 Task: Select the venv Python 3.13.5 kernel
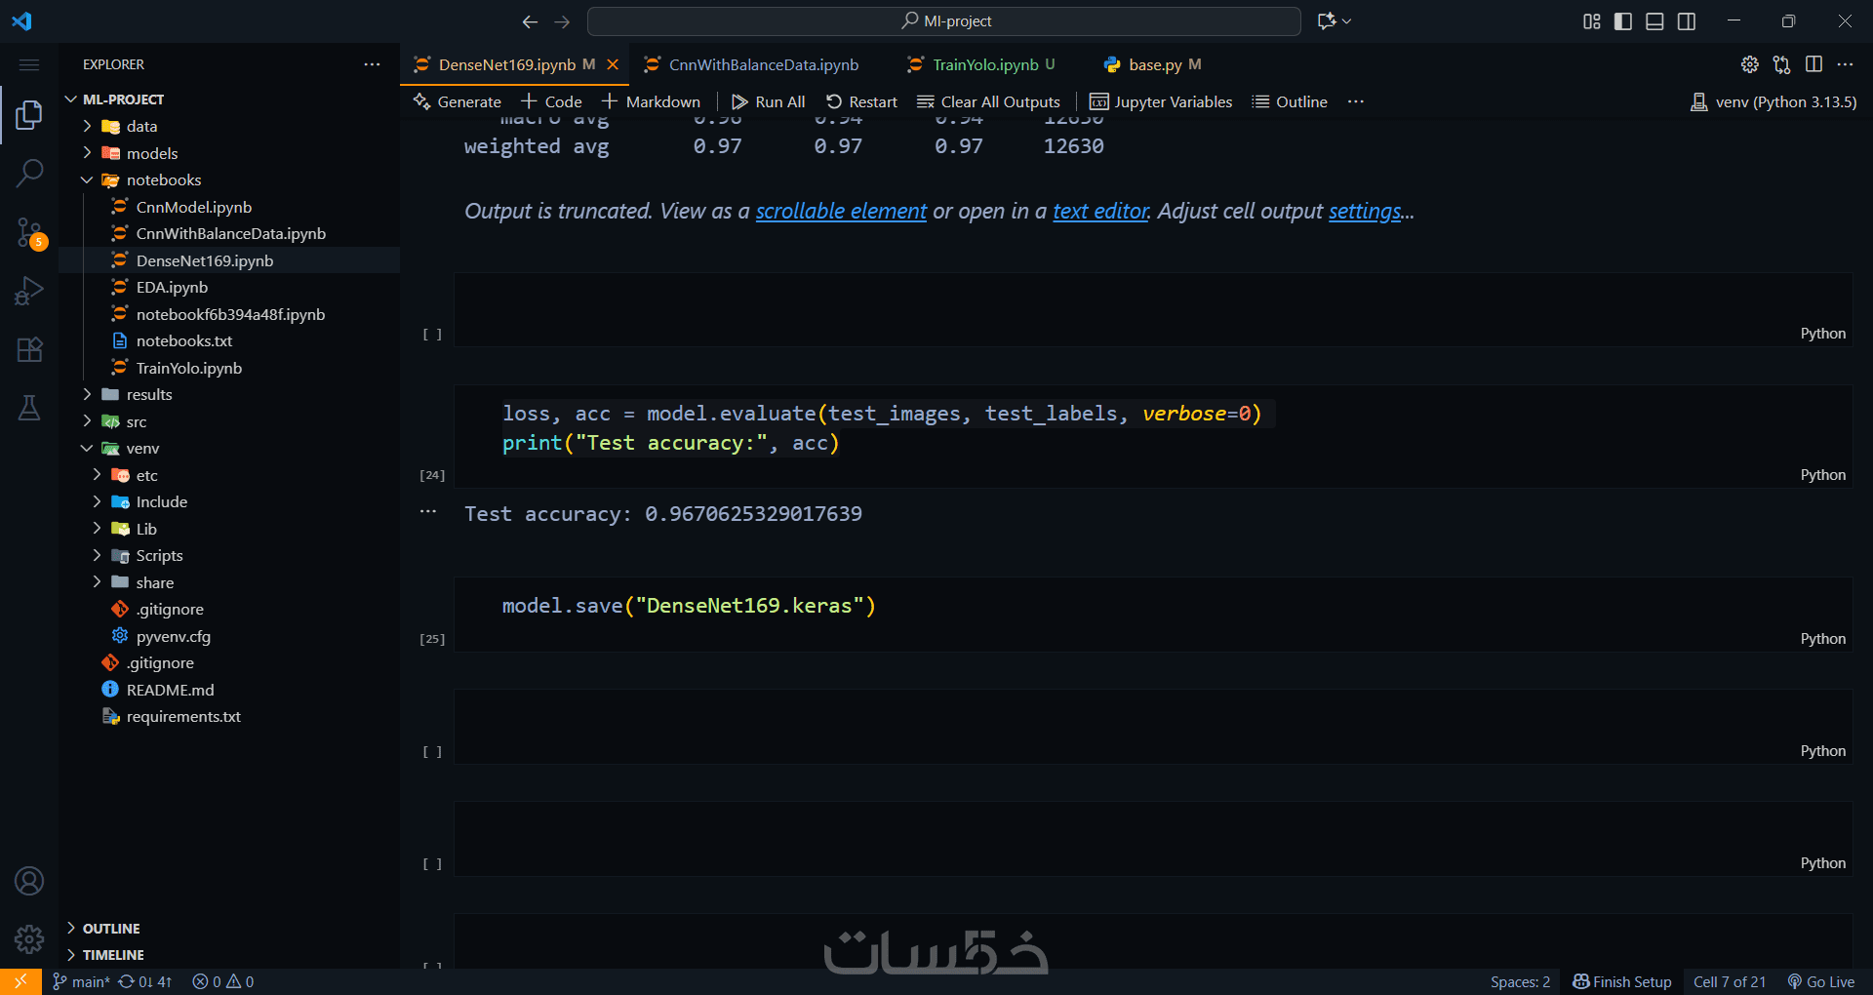pos(1773,101)
